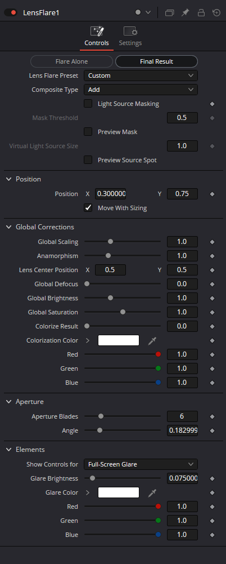Open the Lens Flare Preset dropdown
Screen dimensions: 226x564
click(x=141, y=76)
